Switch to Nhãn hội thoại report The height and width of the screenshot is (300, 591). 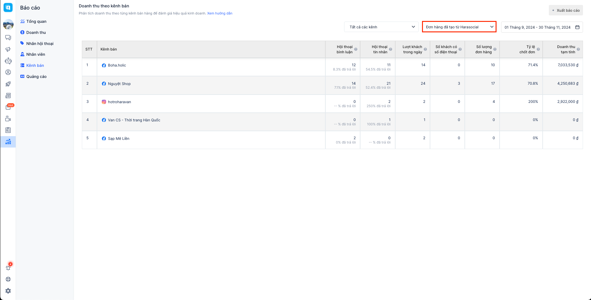pos(40,44)
